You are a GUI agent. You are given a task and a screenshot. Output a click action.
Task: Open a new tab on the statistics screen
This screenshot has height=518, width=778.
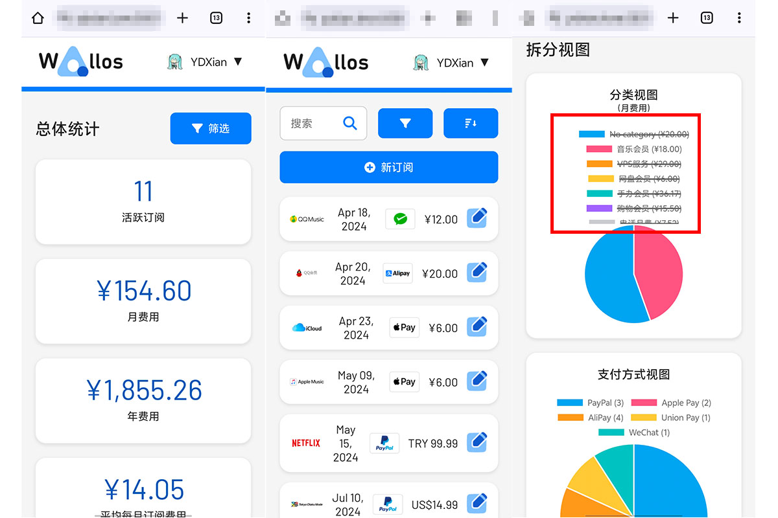coord(182,18)
